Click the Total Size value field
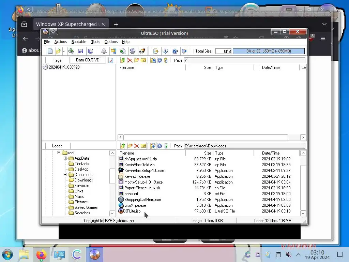Image resolution: width=349 pixels, height=262 pixels. click(223, 51)
